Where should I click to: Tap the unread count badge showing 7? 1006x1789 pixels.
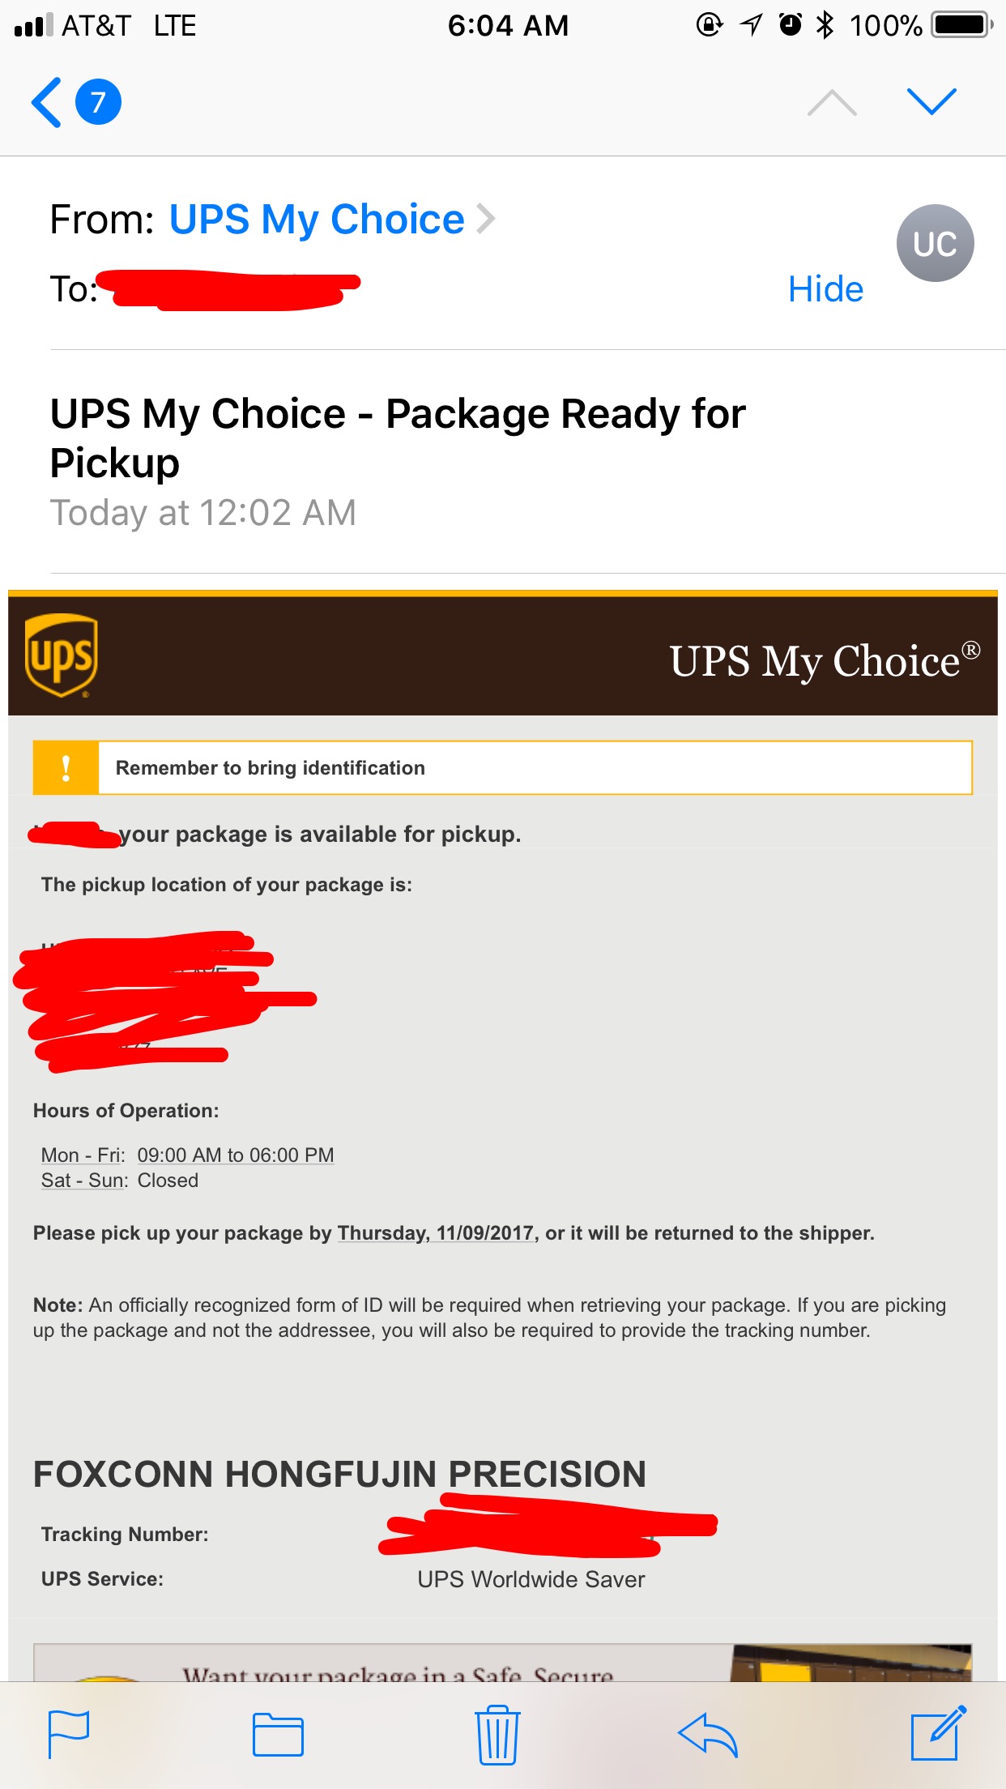tap(98, 102)
